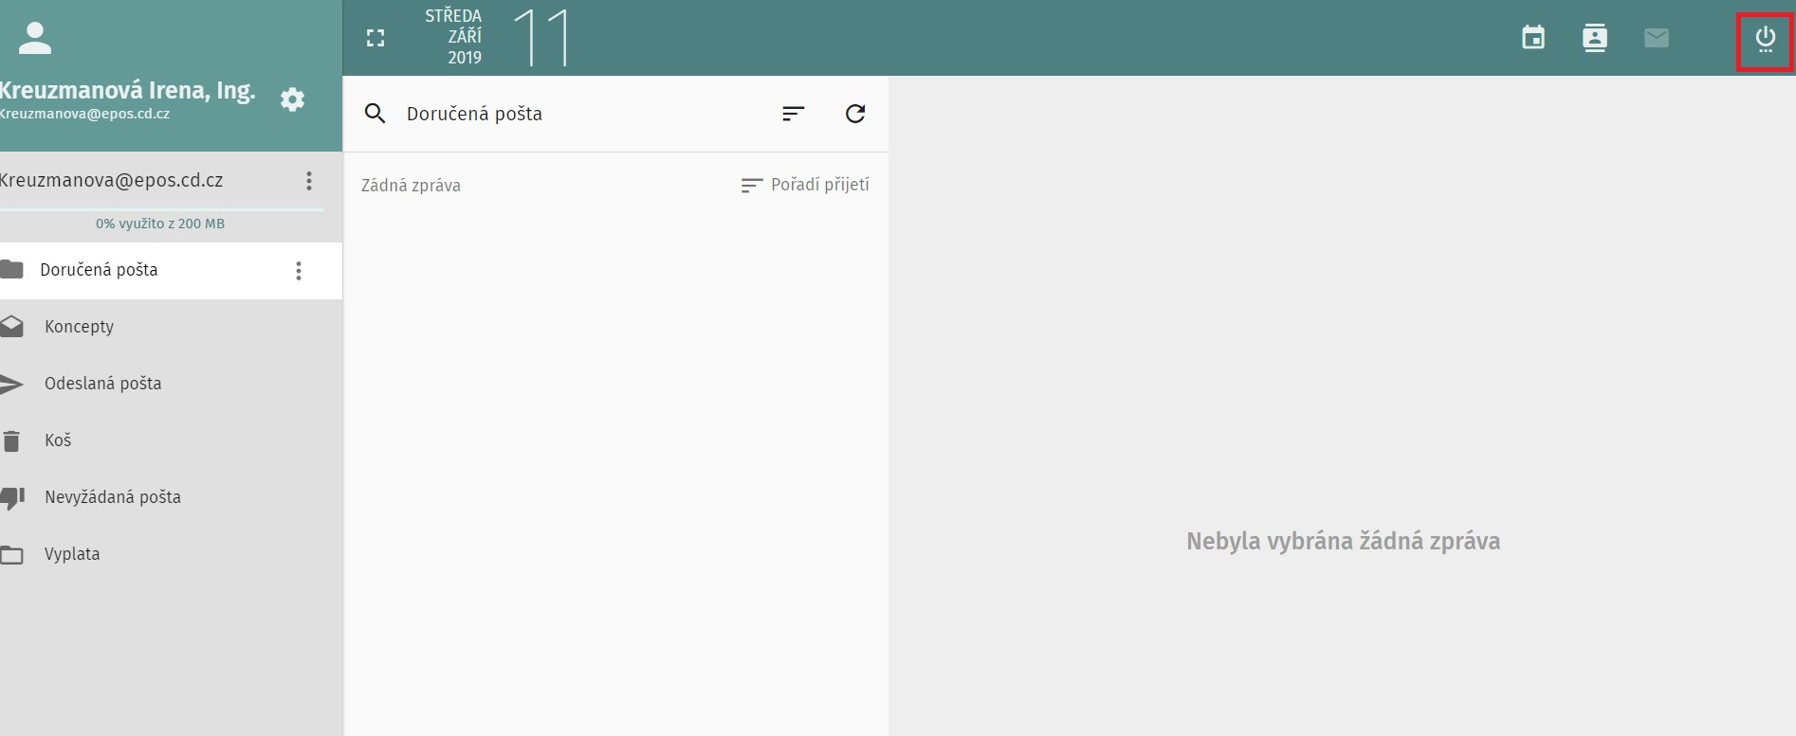1796x736 pixels.
Task: Open the calendar module icon
Action: pyautogui.click(x=1533, y=38)
